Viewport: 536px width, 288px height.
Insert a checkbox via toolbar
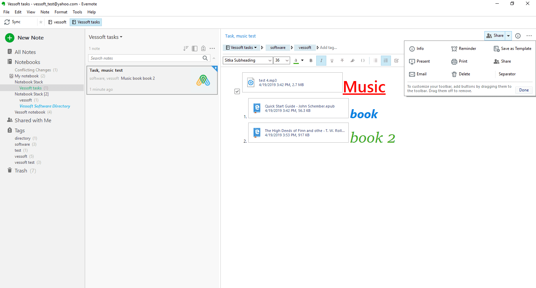point(397,61)
